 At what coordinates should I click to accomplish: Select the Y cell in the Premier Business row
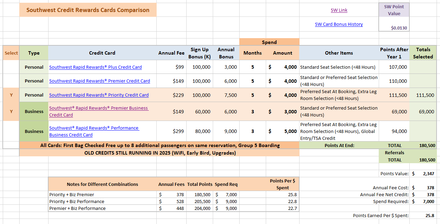[11, 111]
